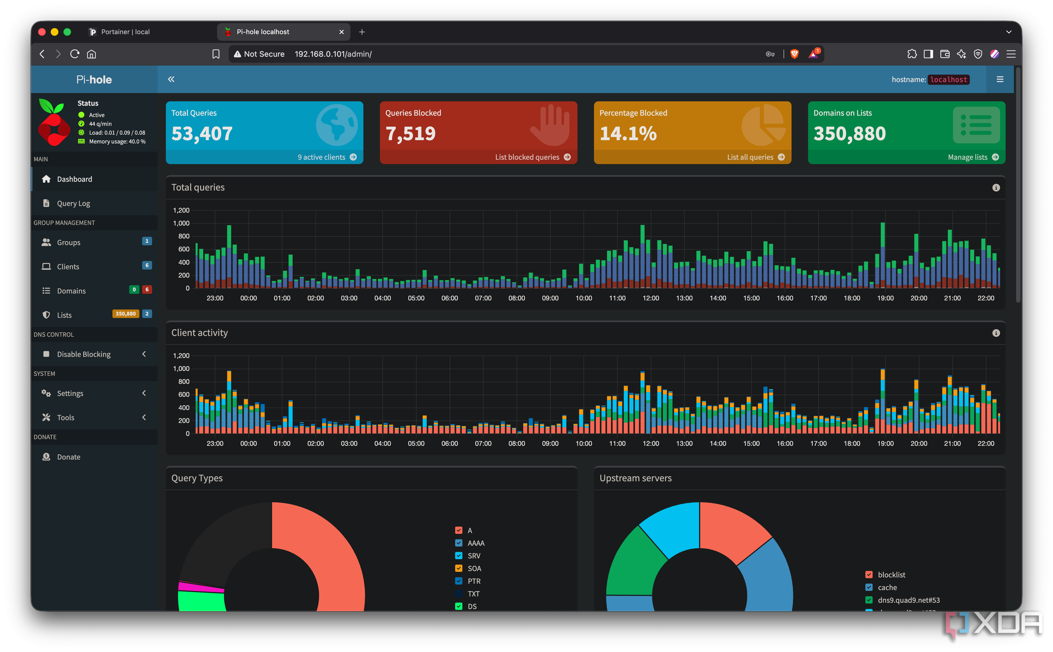Click the Pi-hole raspberry logo in sidebar

click(53, 122)
